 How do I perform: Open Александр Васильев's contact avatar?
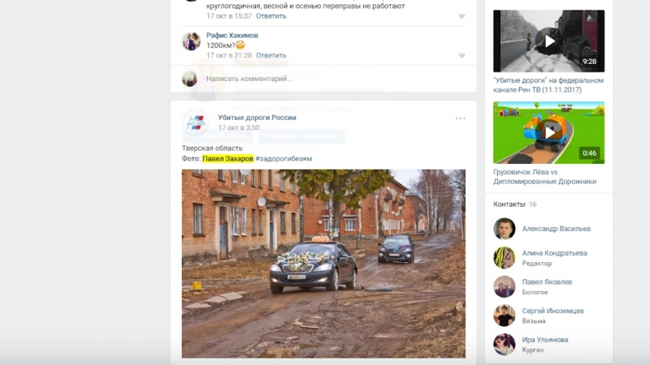pyautogui.click(x=505, y=229)
